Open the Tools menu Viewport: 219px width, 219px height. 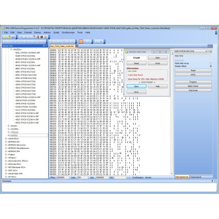(80, 32)
